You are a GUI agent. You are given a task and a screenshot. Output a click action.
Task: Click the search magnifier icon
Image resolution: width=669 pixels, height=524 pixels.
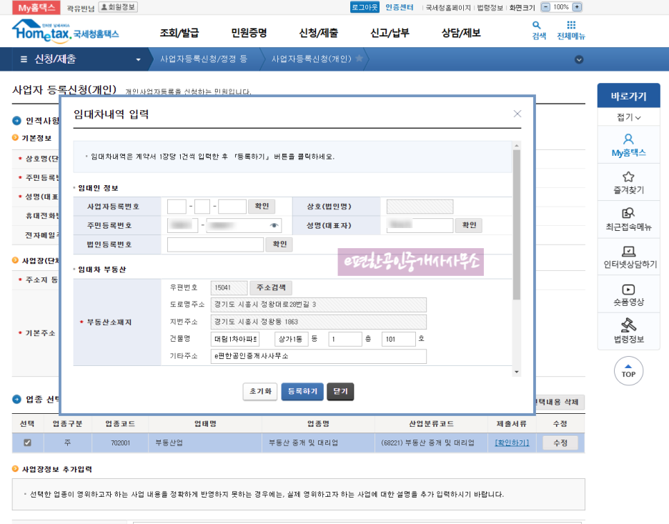pos(537,26)
